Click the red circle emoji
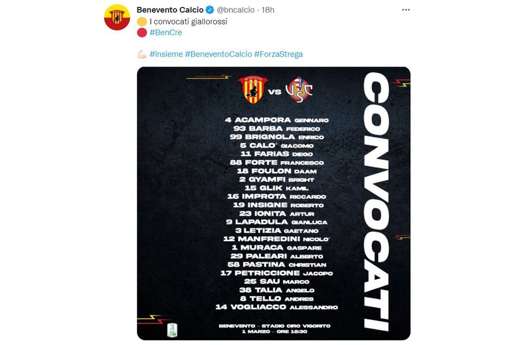 (142, 32)
